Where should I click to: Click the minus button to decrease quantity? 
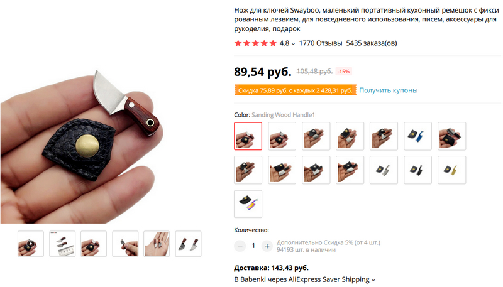240,246
